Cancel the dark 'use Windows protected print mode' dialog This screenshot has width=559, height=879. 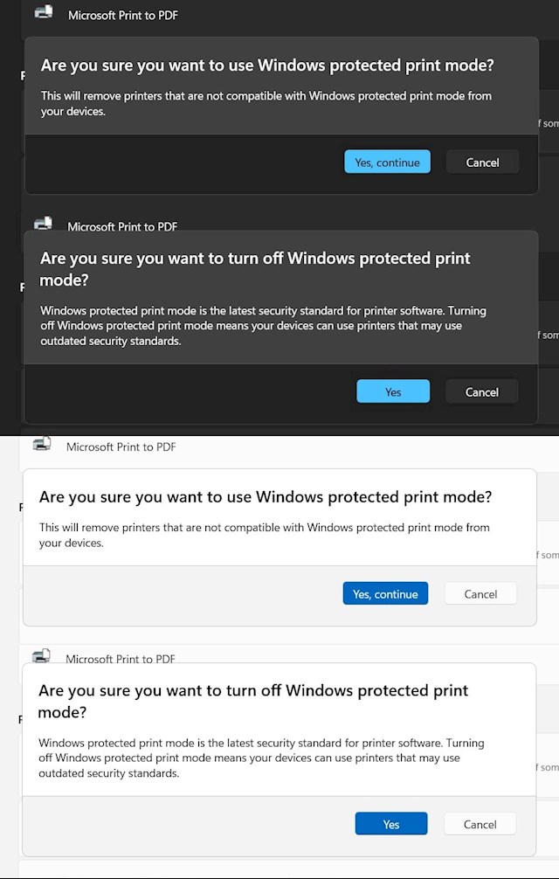click(482, 162)
